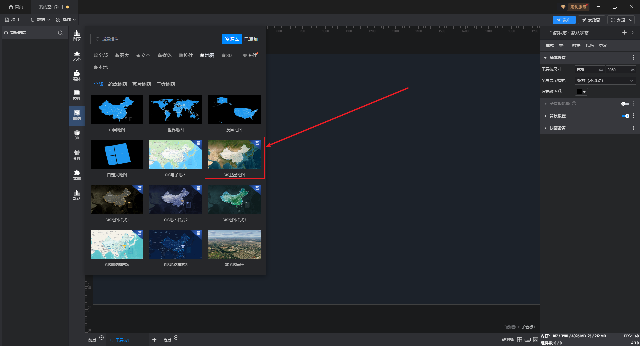Add a new state with plus icon
640x346 pixels.
point(624,33)
